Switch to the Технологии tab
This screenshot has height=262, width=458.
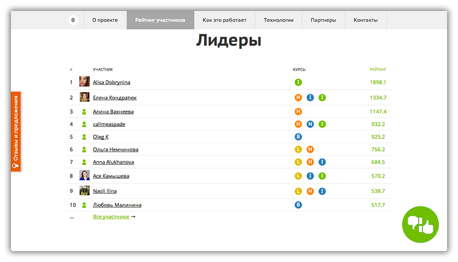[279, 20]
